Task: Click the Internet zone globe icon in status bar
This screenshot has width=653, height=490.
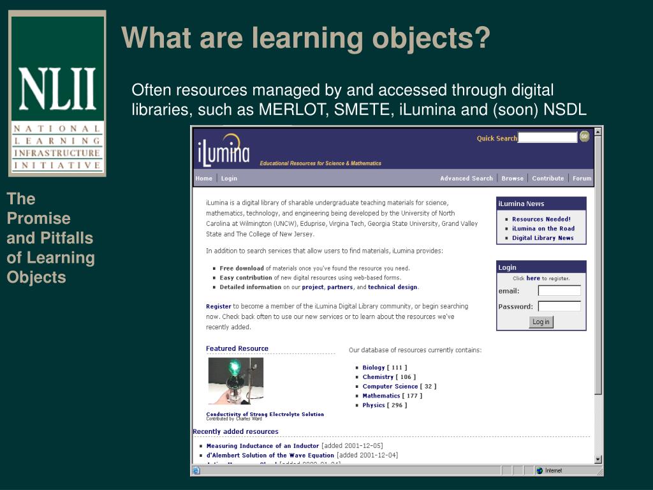Action: (x=539, y=470)
